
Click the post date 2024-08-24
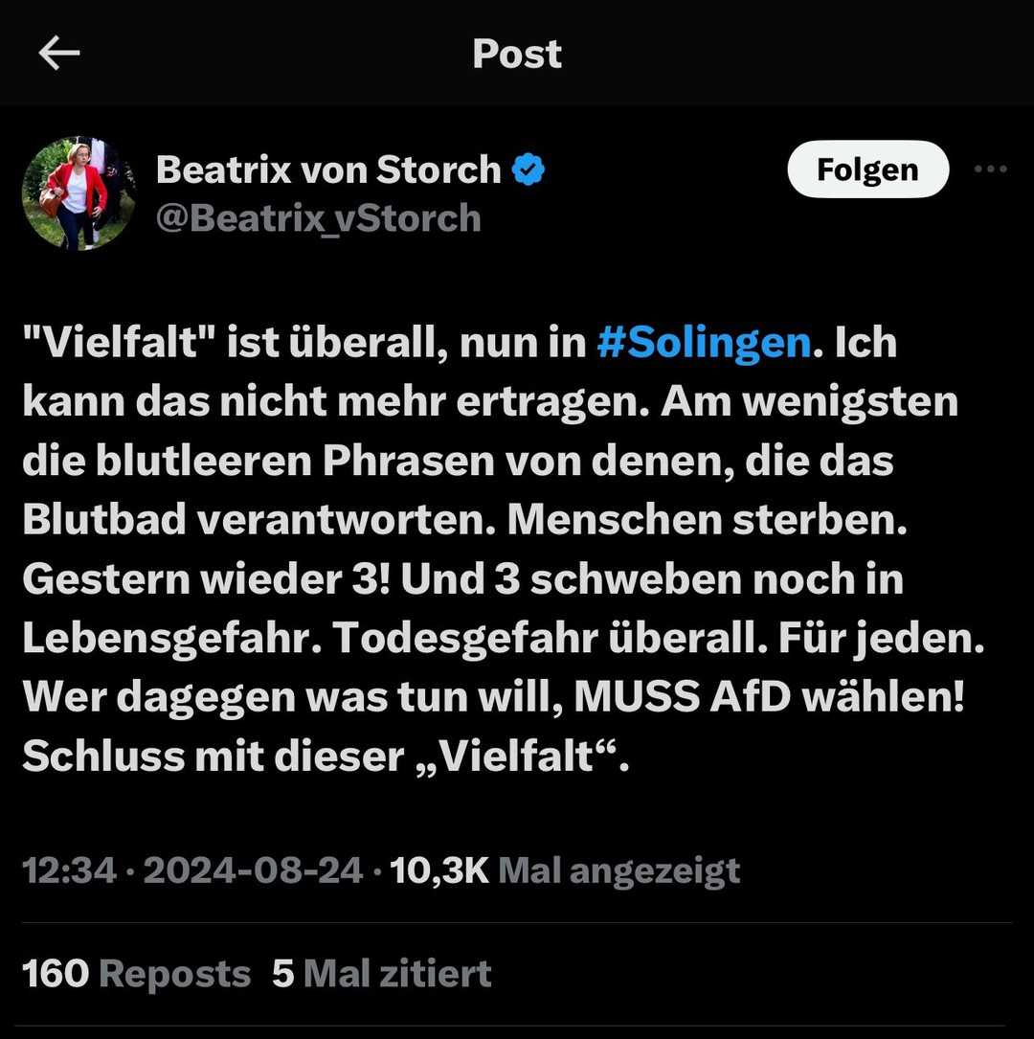[x=253, y=870]
